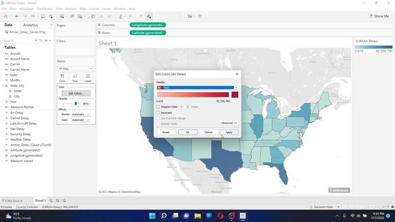Click the Opacity percentage input field

(86, 104)
